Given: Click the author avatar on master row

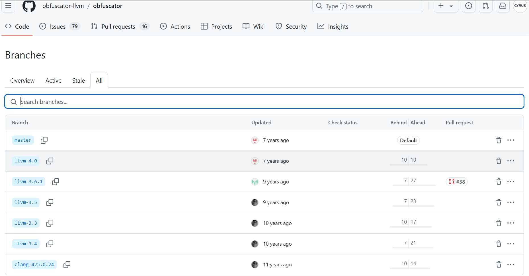Looking at the screenshot, I should click(x=255, y=140).
